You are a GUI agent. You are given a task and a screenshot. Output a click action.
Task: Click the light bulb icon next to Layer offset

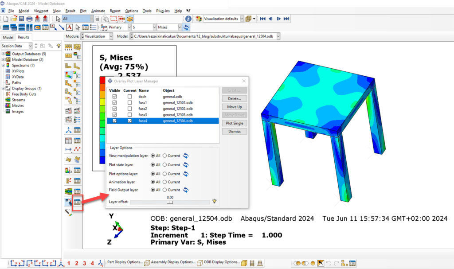pos(214,200)
